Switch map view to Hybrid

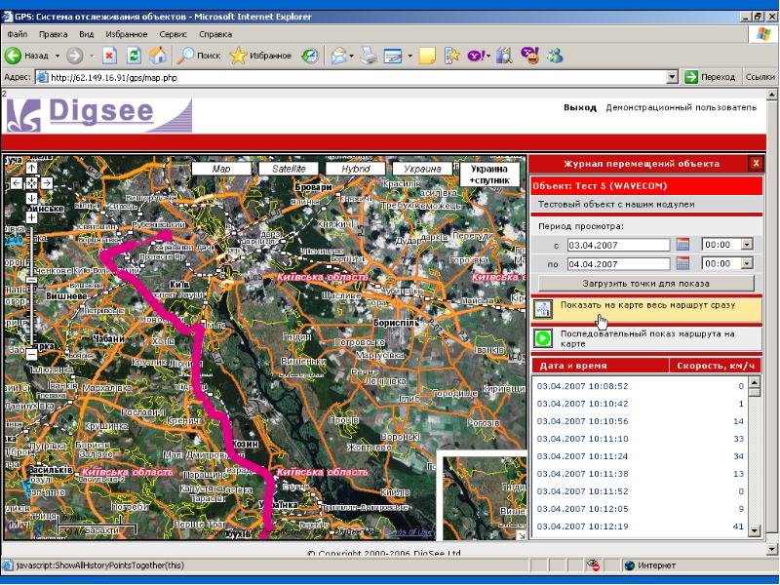click(x=355, y=169)
